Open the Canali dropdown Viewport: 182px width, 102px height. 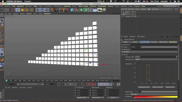coord(154,94)
